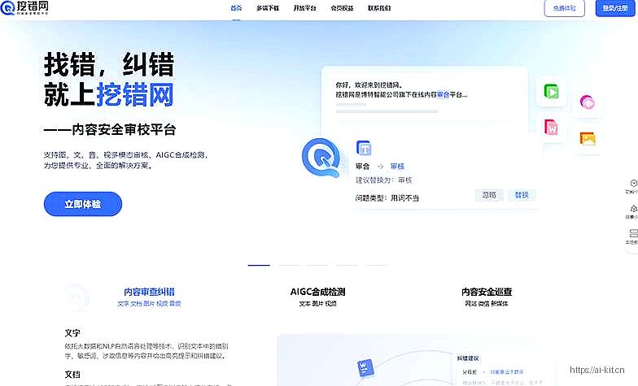
Task: Click the 登录/注册 button
Action: pos(616,8)
